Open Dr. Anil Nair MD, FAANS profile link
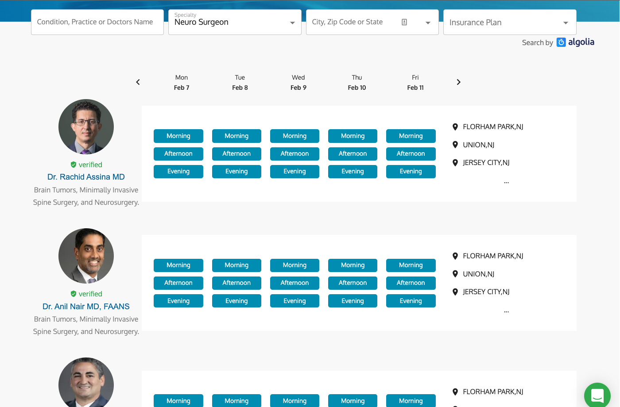 click(x=86, y=307)
